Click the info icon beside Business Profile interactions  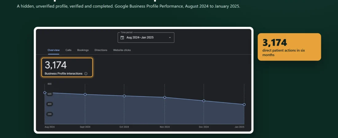86,74
